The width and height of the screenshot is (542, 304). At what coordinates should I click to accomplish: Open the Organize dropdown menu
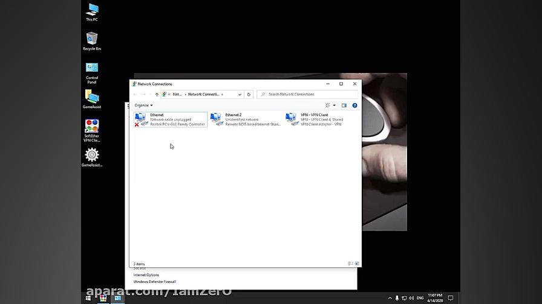click(143, 105)
